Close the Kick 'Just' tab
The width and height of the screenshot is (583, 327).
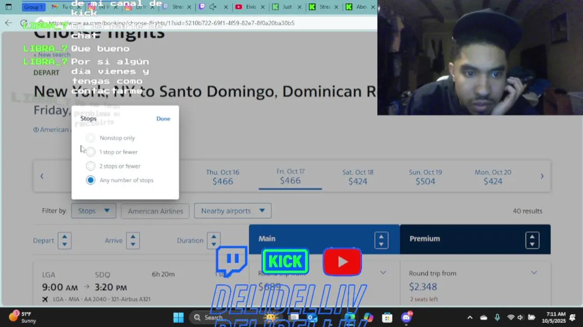pos(299,7)
